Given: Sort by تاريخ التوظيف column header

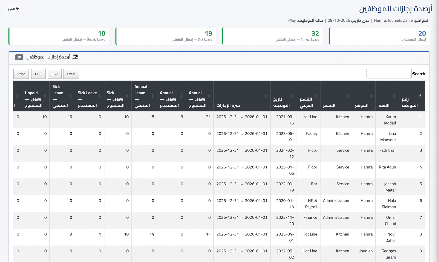Looking at the screenshot, I should (283, 96).
